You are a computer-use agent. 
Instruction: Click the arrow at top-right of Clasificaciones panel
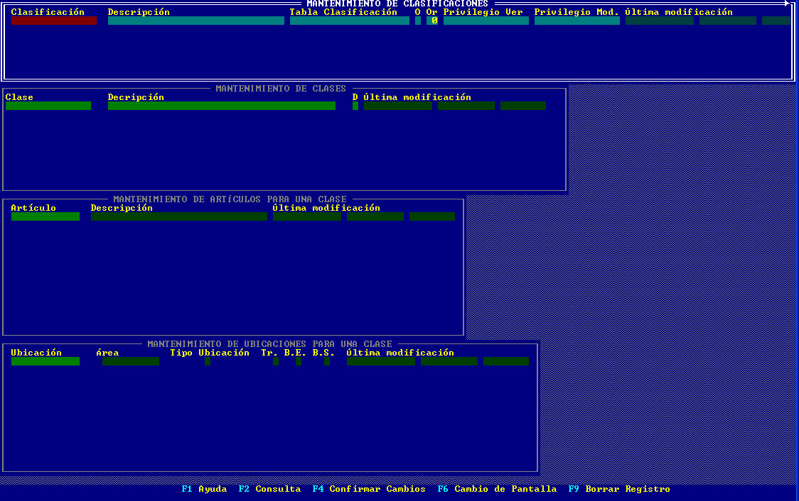point(787,4)
